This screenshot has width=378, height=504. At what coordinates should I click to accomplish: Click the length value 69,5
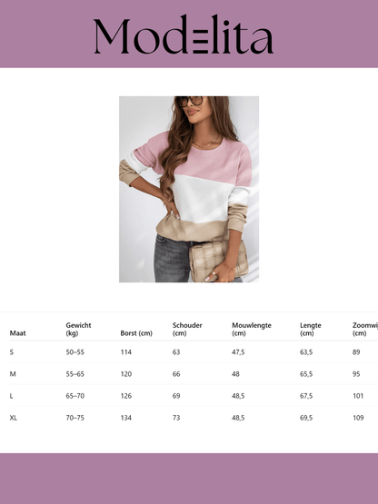click(306, 418)
